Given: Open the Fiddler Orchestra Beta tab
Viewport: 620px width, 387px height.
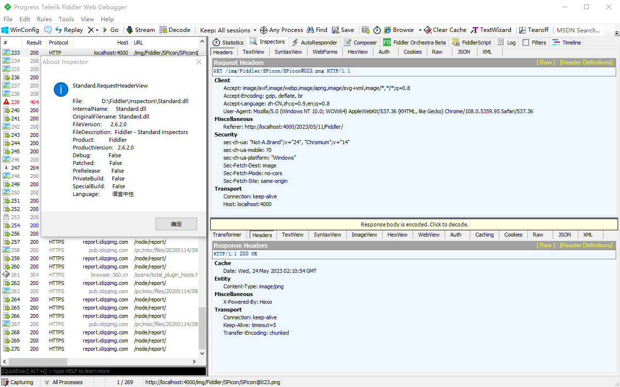Looking at the screenshot, I should (414, 43).
